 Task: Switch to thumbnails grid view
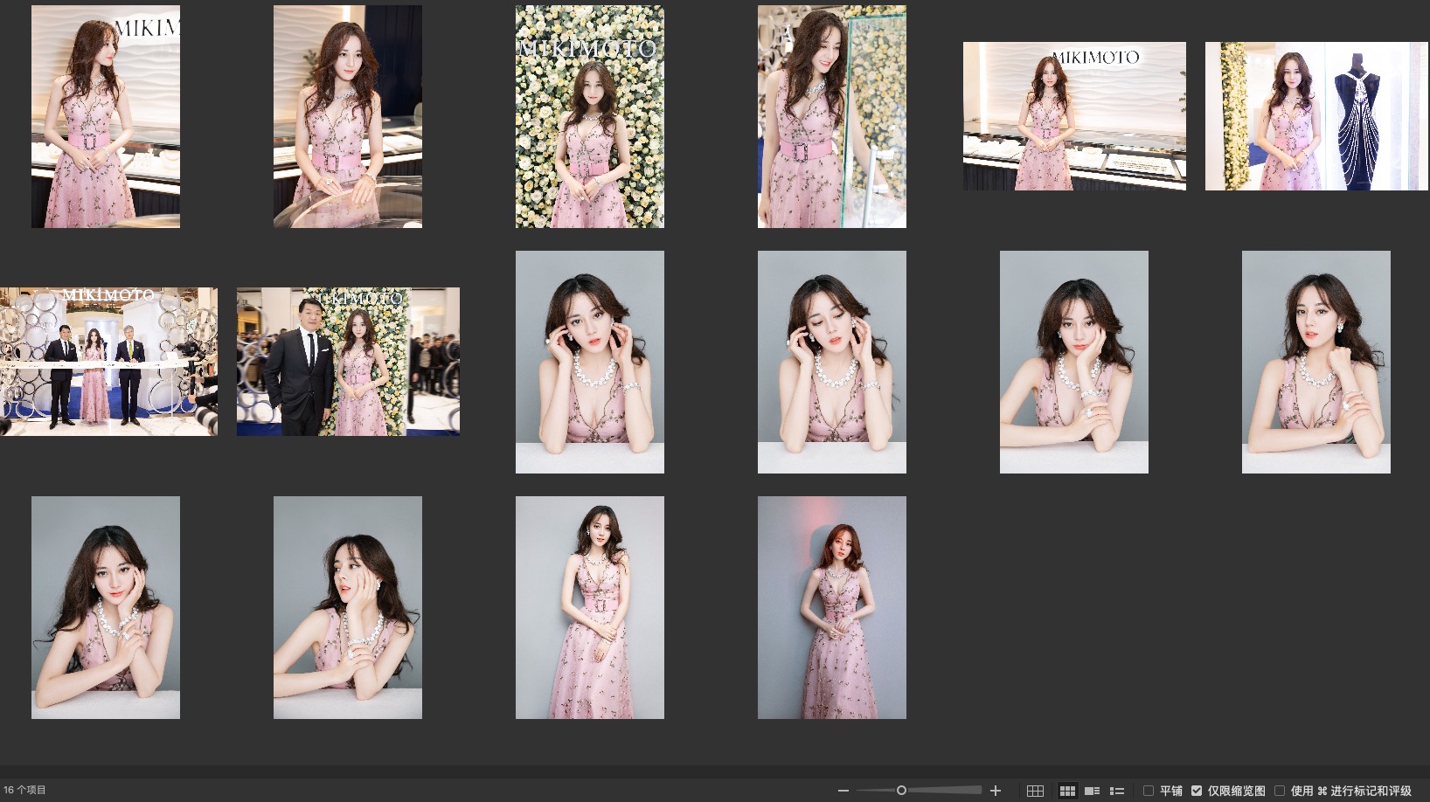coord(1067,791)
